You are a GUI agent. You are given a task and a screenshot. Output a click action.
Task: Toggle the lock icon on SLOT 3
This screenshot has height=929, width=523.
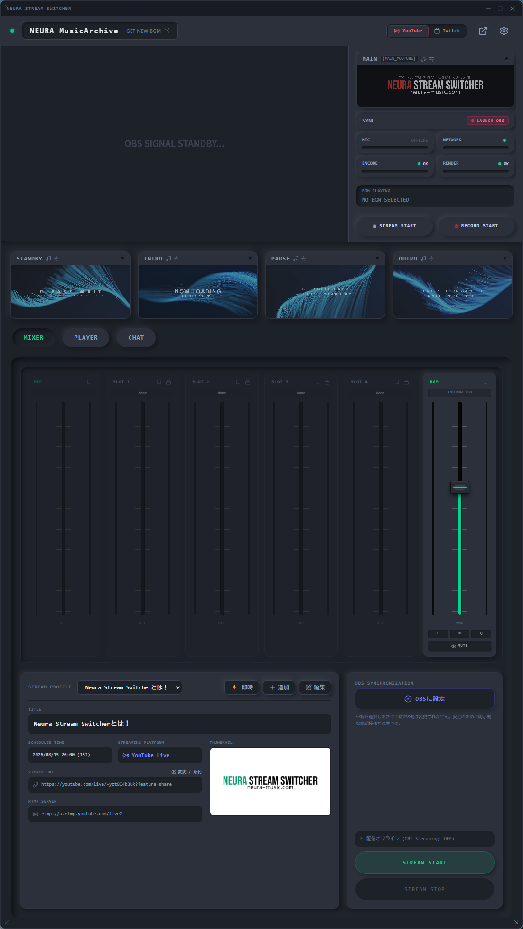point(327,382)
